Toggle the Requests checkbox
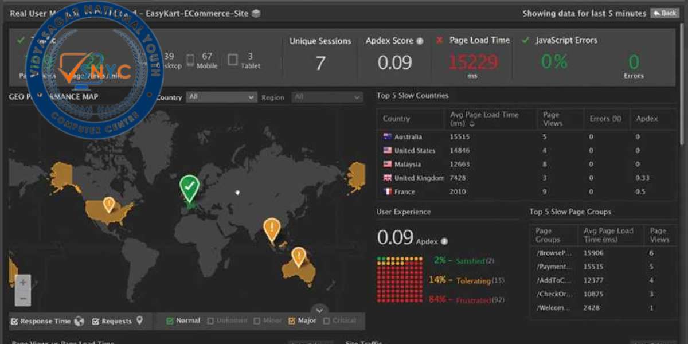The width and height of the screenshot is (688, 344). (x=96, y=321)
